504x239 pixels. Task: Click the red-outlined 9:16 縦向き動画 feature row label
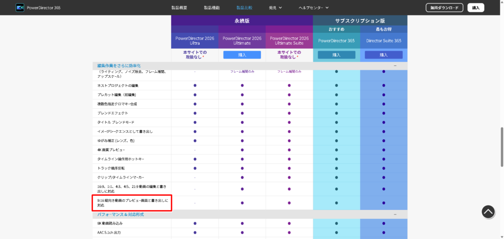click(132, 203)
